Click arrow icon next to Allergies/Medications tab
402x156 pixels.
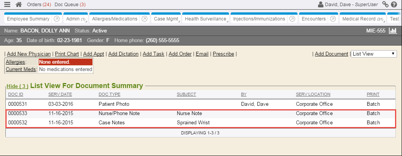pyautogui.click(x=144, y=19)
